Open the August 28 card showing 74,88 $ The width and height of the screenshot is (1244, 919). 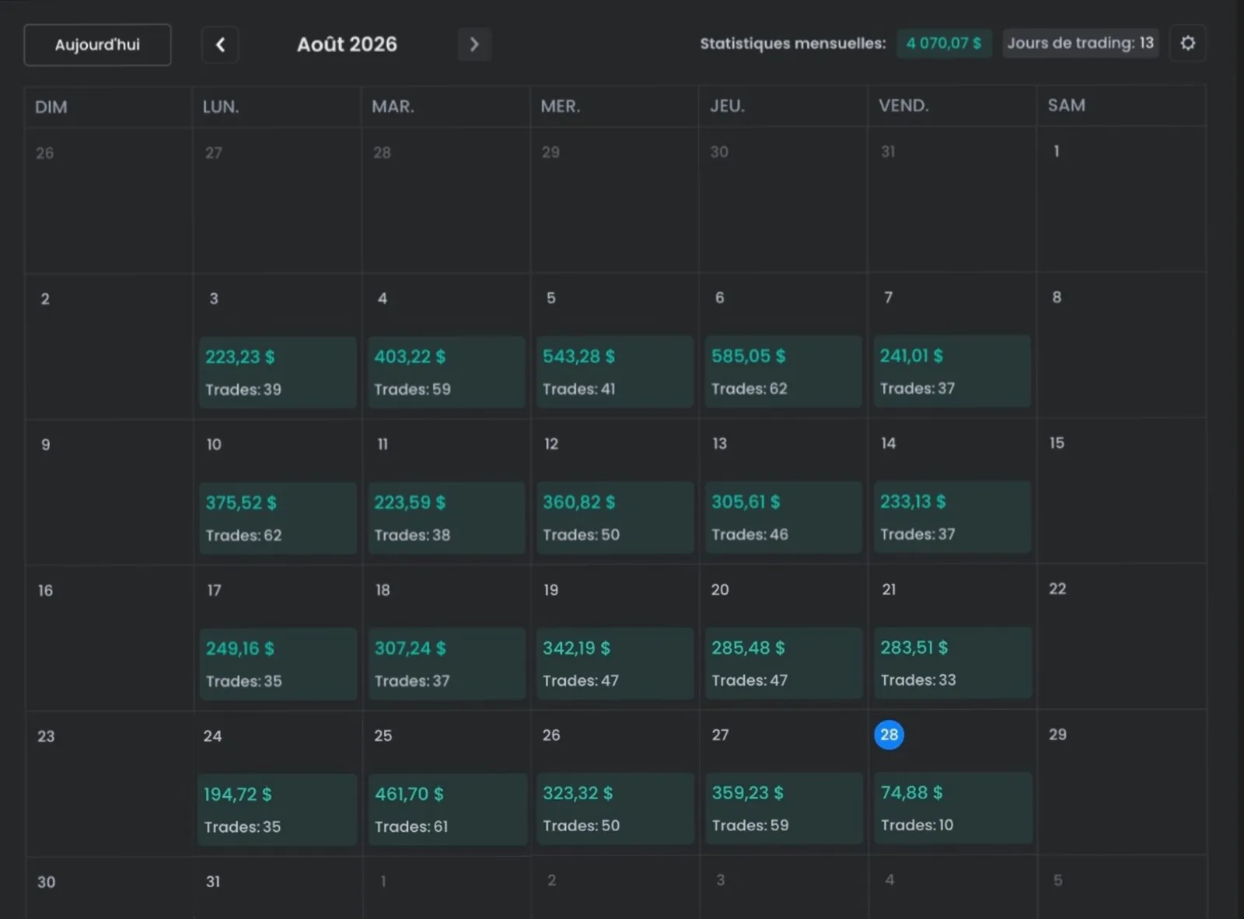(953, 808)
